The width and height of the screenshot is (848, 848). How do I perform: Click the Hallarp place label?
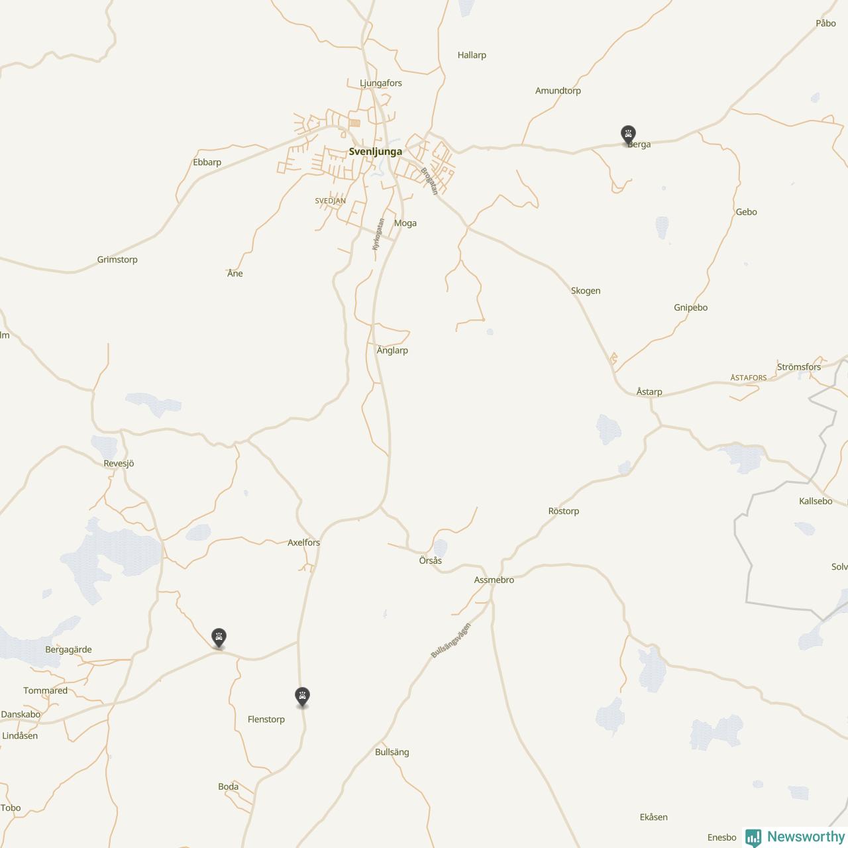(472, 55)
